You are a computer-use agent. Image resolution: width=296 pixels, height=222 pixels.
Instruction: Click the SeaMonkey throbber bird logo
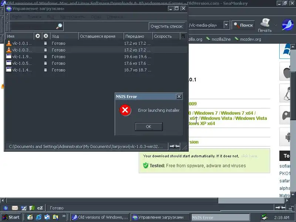[287, 25]
